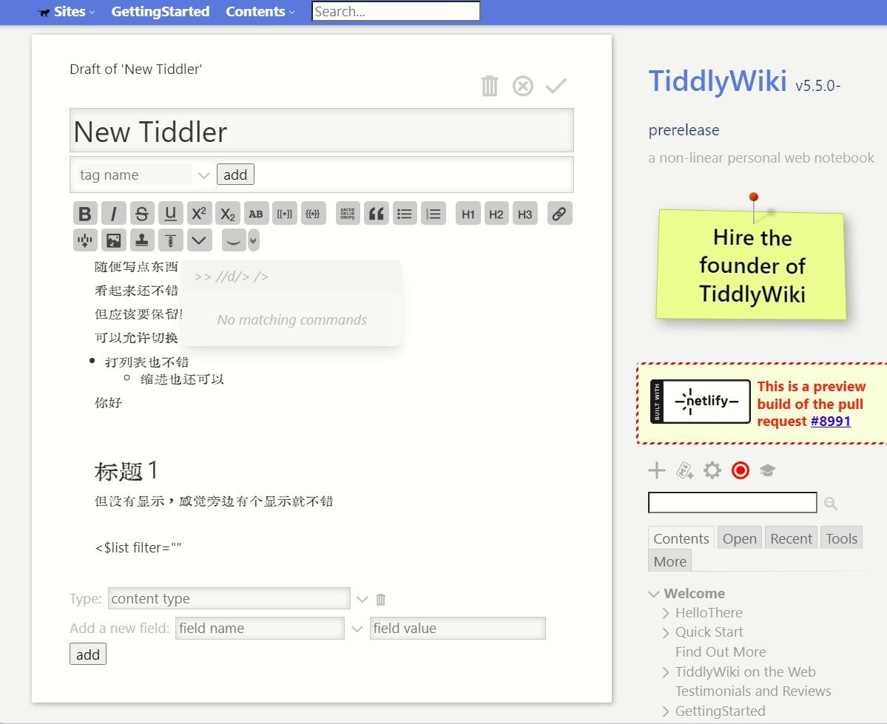Image resolution: width=887 pixels, height=724 pixels.
Task: Open the graduation cap tour icon
Action: [768, 470]
